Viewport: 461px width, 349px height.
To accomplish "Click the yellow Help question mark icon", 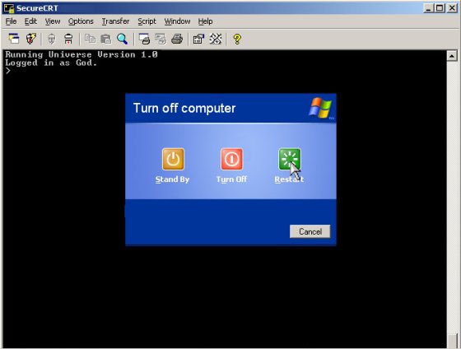I will click(237, 39).
